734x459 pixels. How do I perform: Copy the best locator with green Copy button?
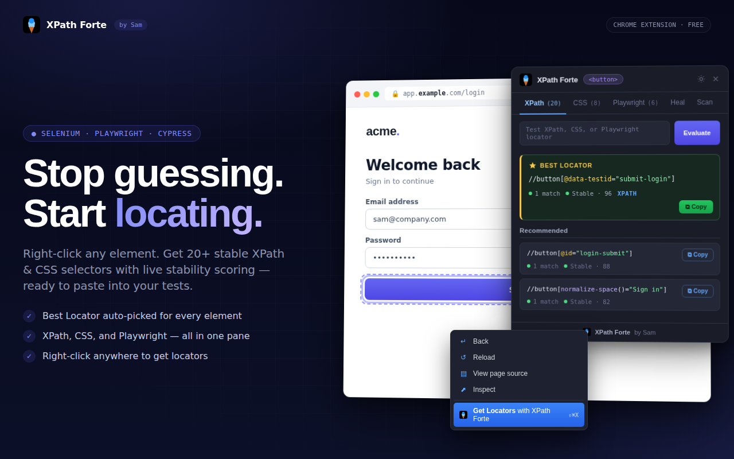(696, 207)
